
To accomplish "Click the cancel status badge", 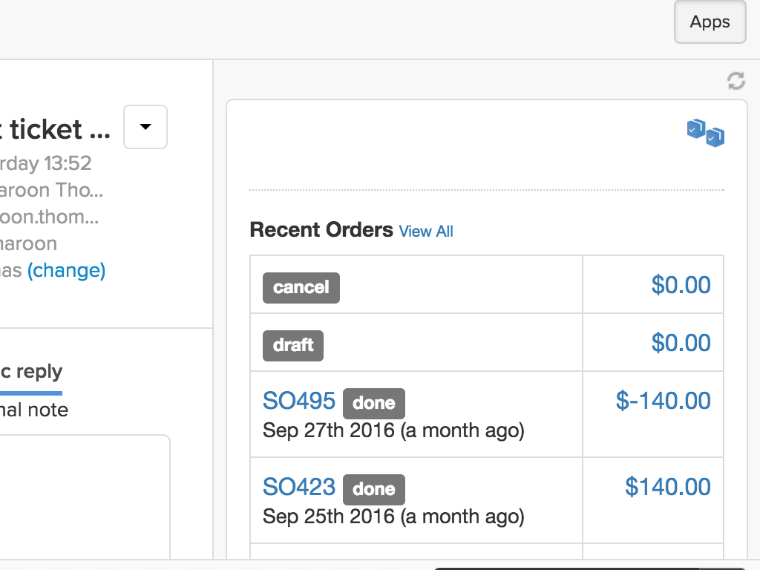I will coord(301,288).
